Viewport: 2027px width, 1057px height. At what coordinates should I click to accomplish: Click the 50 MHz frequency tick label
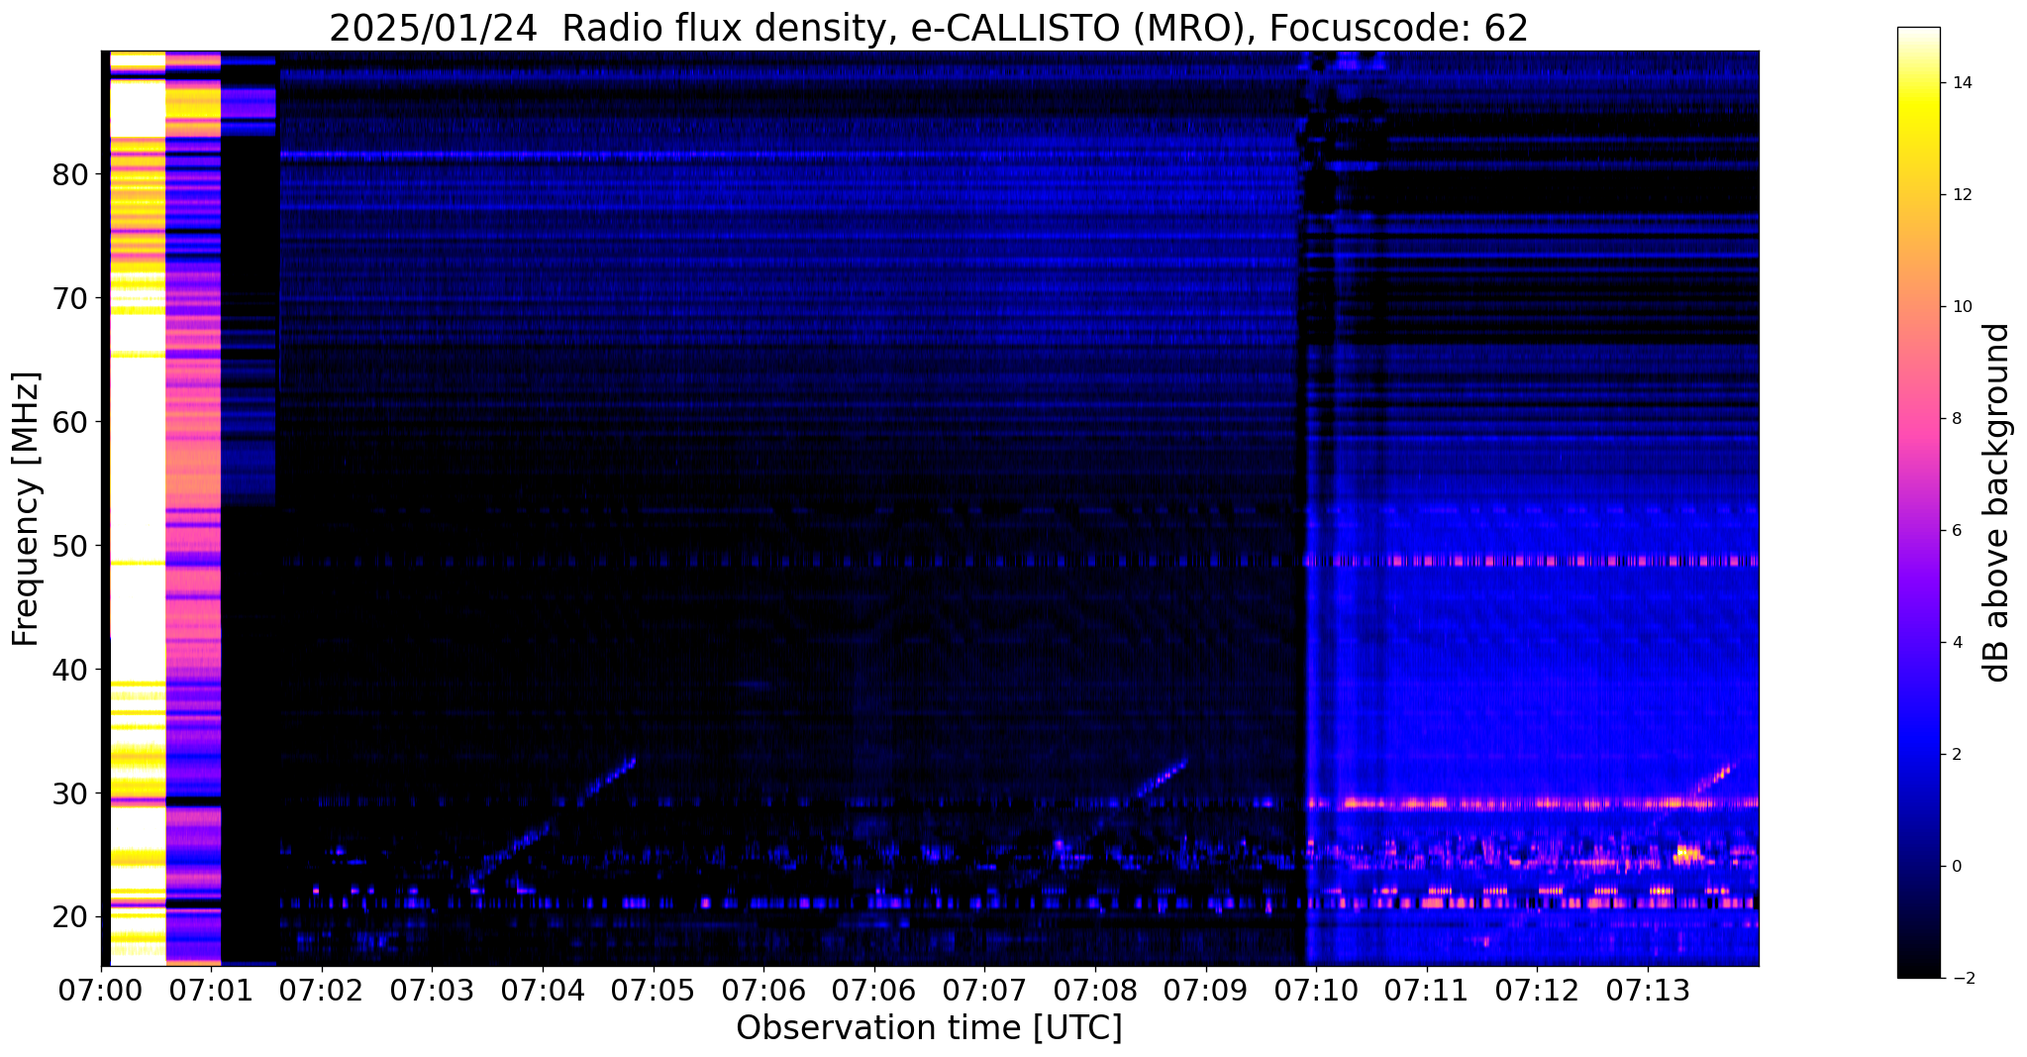[x=70, y=546]
